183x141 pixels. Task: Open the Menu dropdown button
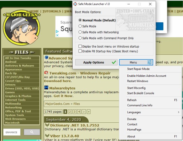coord(136,62)
